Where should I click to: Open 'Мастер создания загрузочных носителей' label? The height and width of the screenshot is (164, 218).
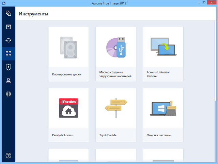point(115,74)
